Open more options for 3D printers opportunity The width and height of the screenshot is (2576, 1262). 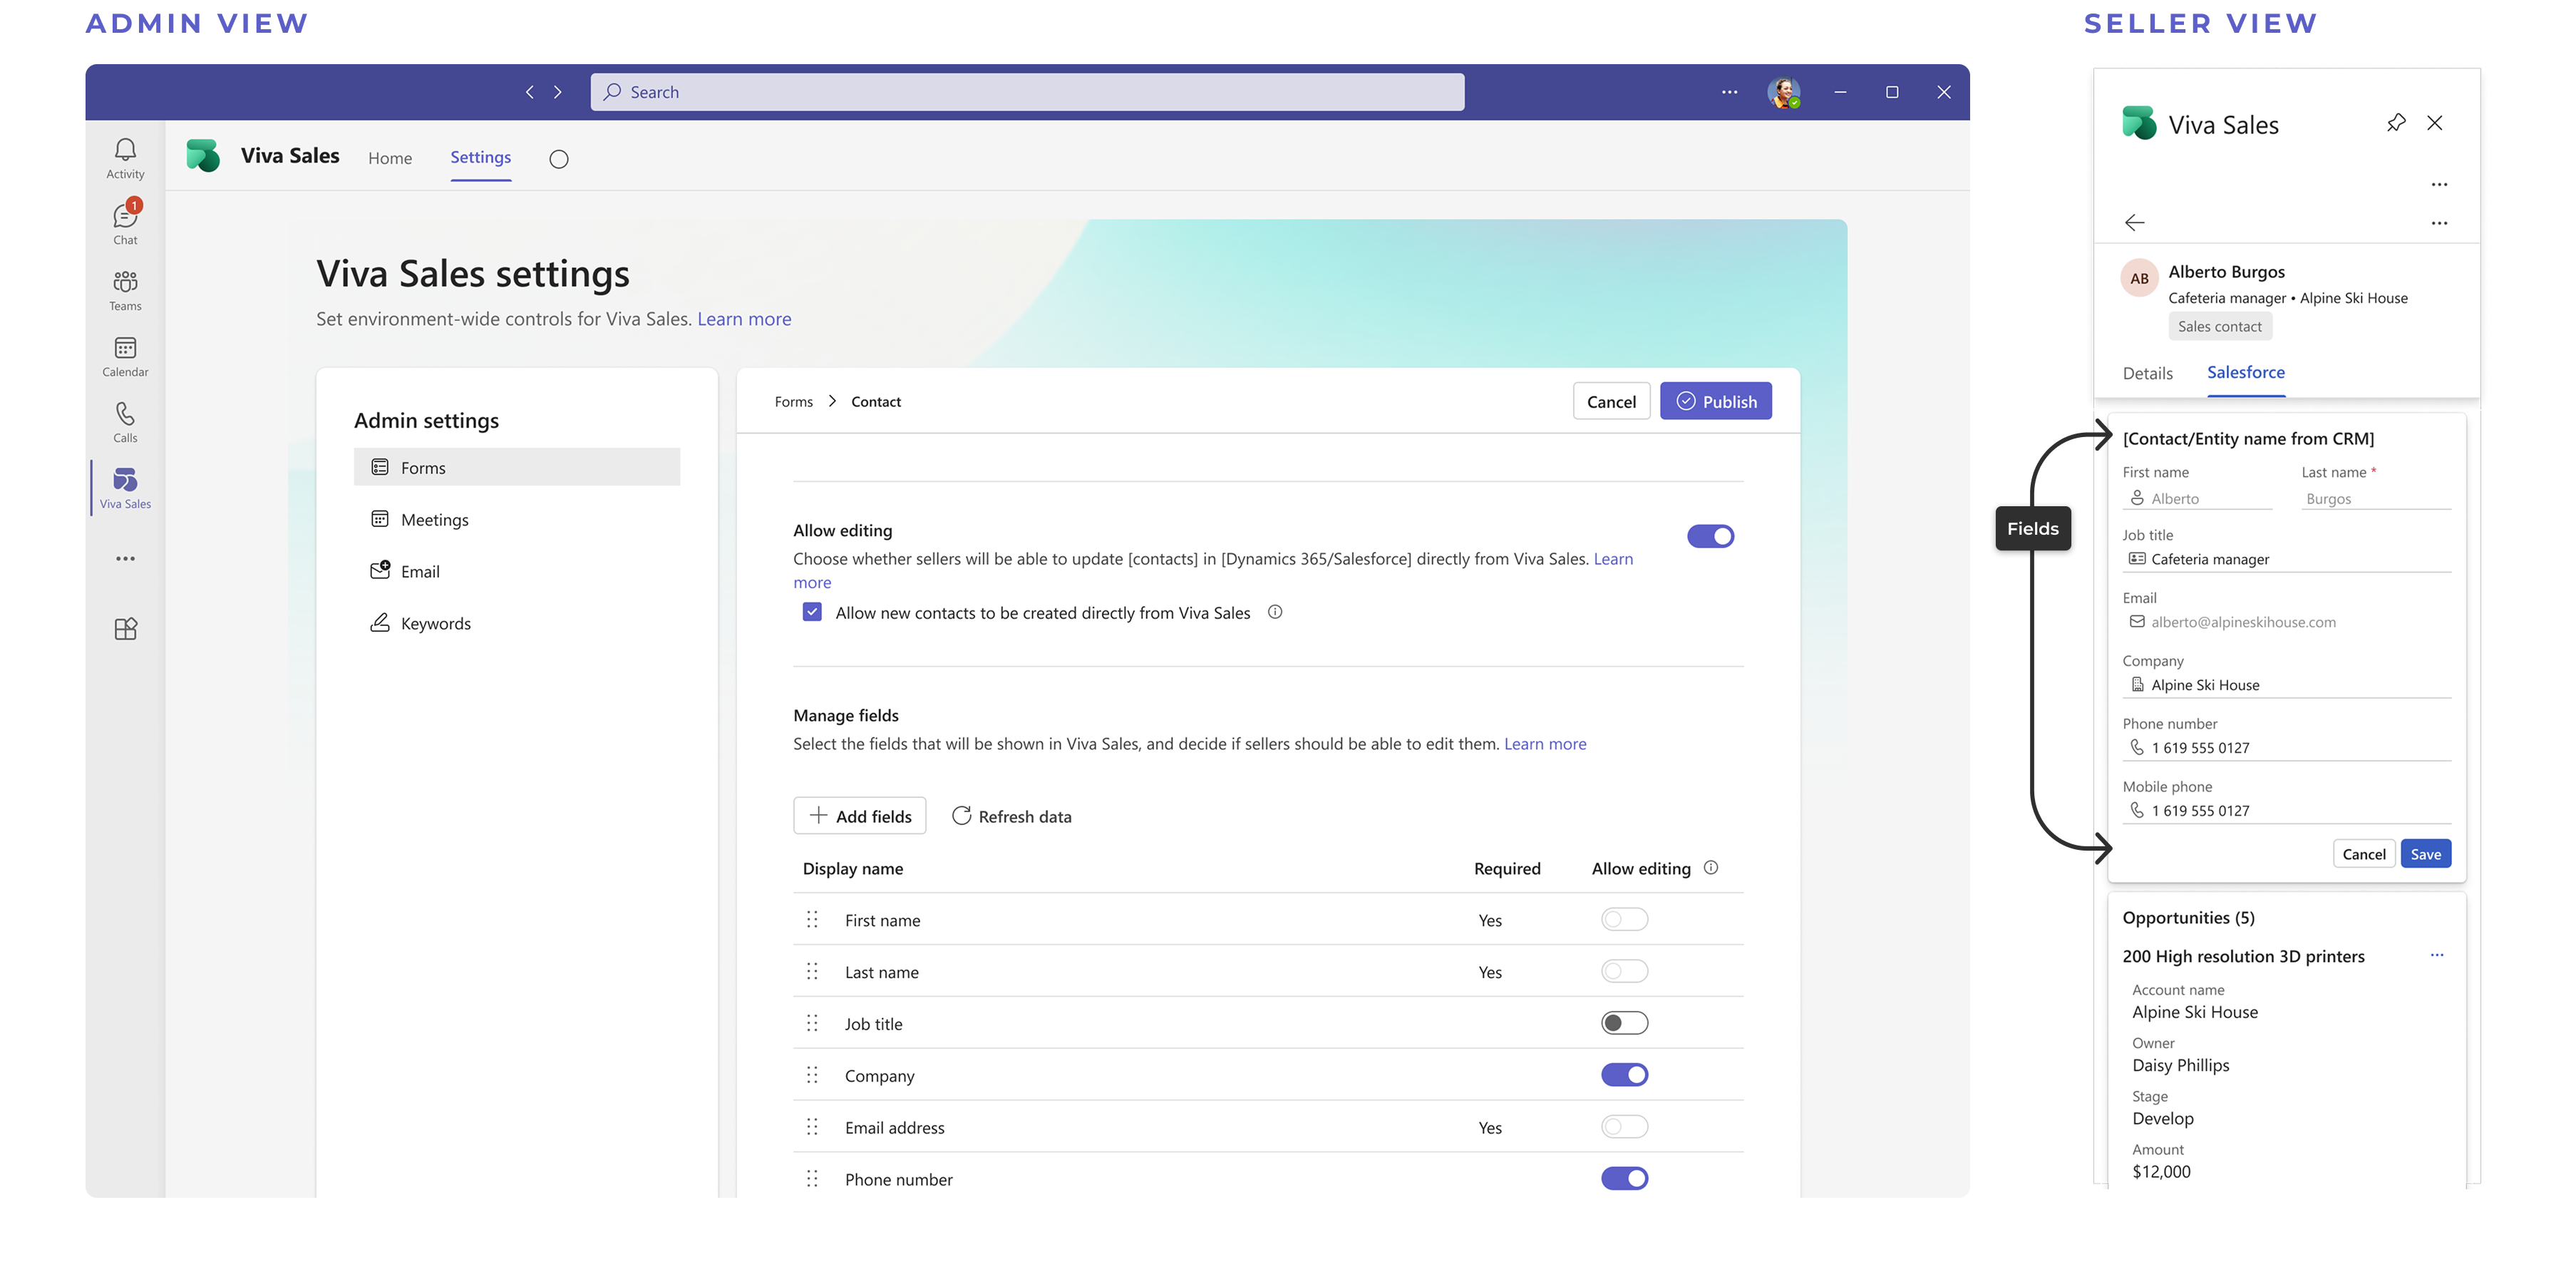pyautogui.click(x=2437, y=955)
